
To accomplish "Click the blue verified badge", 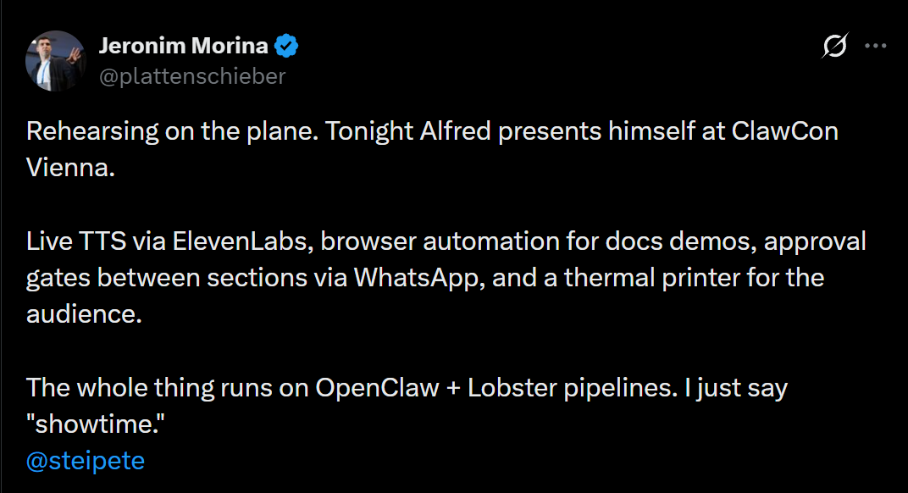I will tap(289, 47).
